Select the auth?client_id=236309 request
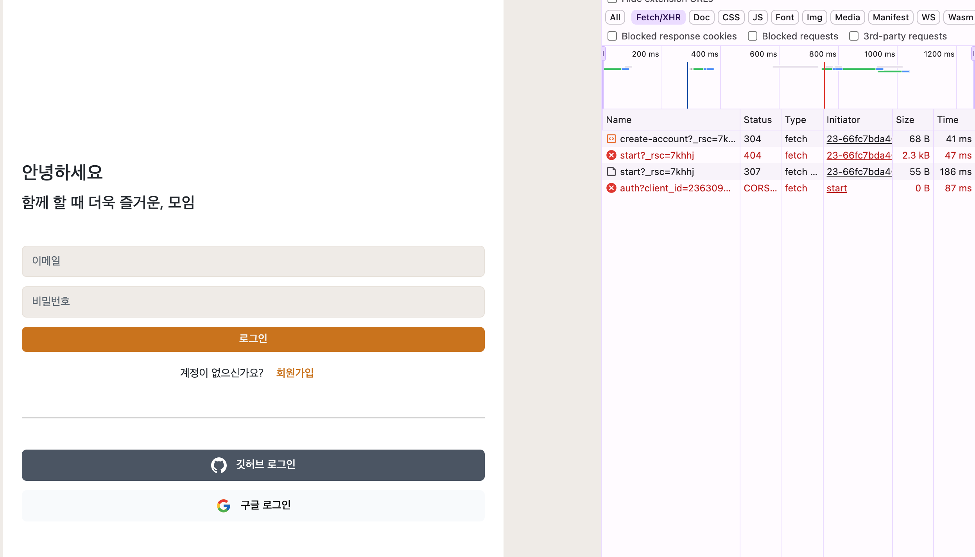975x557 pixels. (789, 188)
